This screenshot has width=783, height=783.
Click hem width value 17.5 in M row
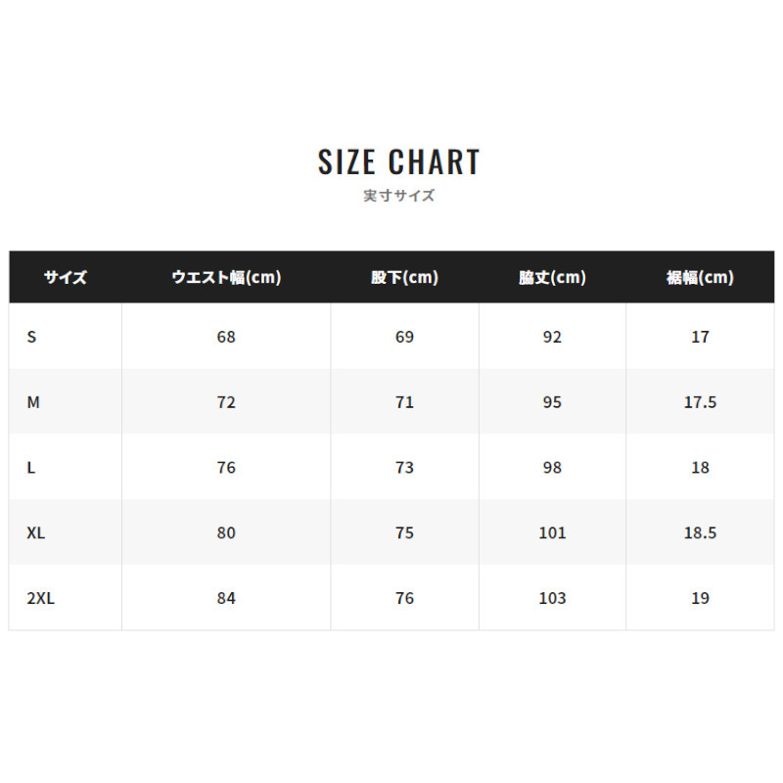700,402
